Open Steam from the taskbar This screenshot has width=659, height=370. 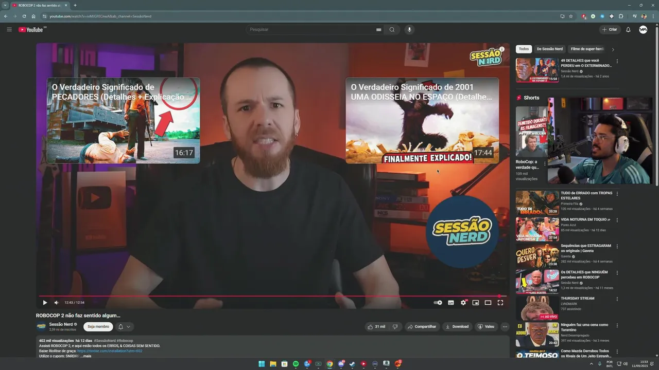352,364
